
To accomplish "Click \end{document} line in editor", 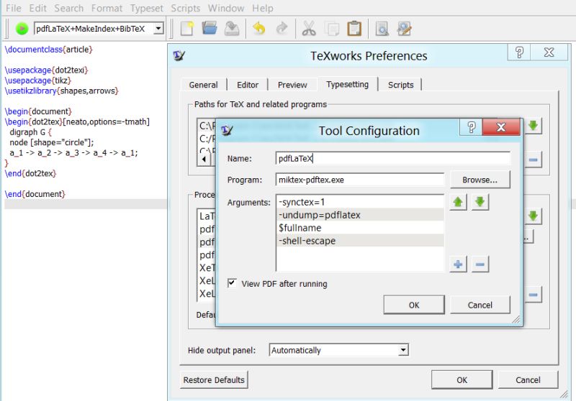I will click(x=35, y=194).
